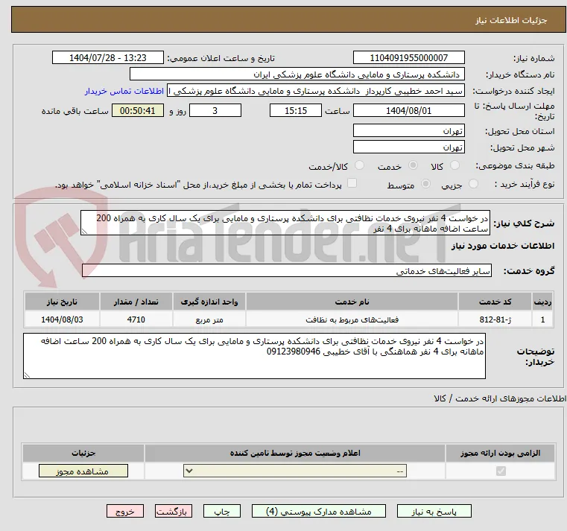The width and height of the screenshot is (567, 531).
Task: Click the deadline time field 15:15
Action: [x=296, y=111]
